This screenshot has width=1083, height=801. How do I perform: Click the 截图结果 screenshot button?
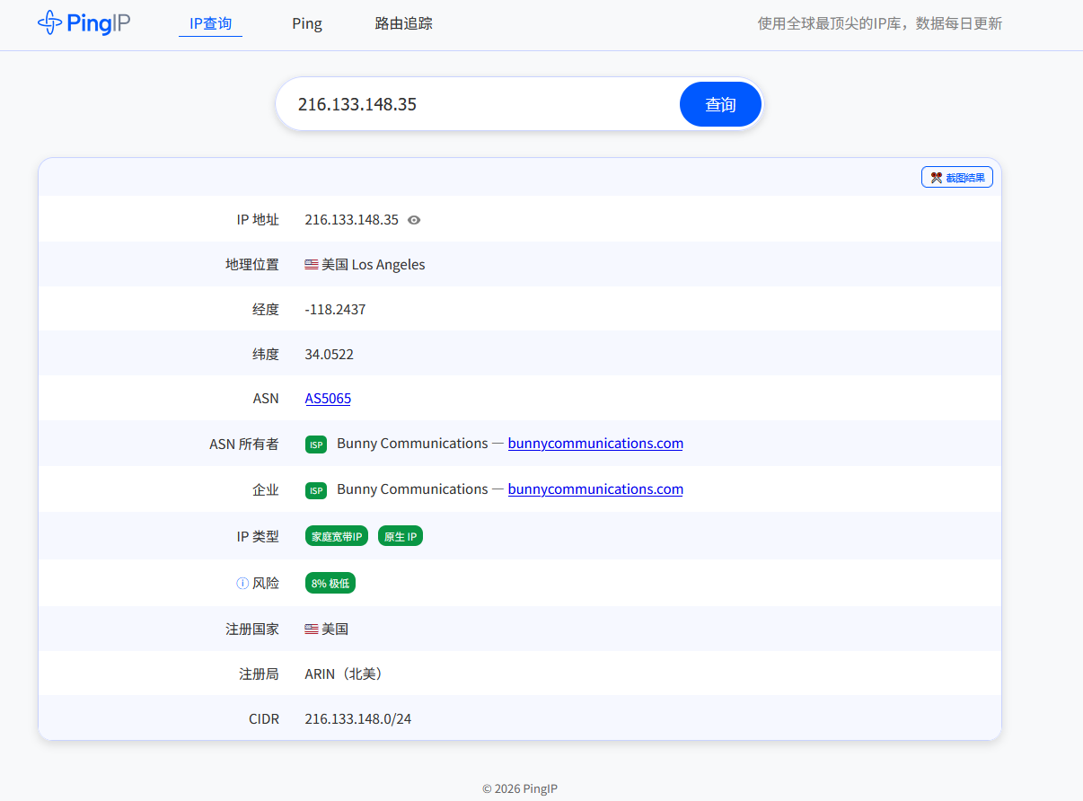pos(956,178)
